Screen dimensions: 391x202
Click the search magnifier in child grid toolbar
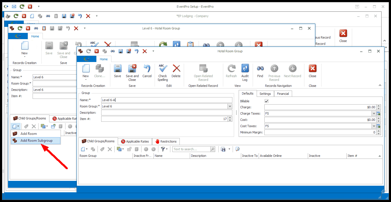(x=213, y=149)
